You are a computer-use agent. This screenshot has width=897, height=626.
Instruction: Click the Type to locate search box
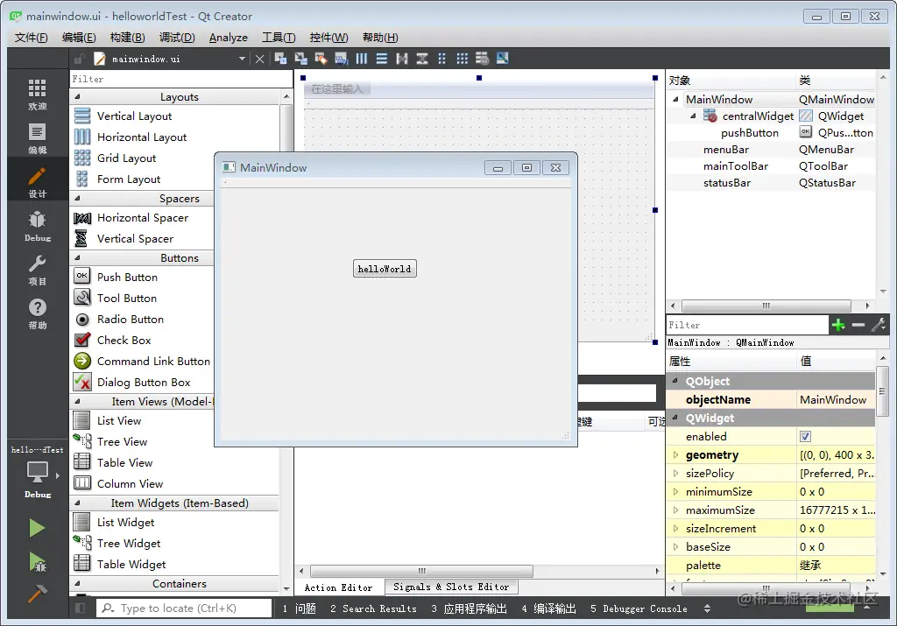click(184, 608)
